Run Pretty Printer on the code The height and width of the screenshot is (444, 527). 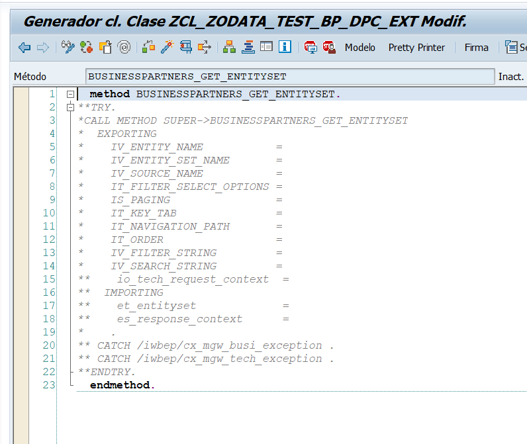tap(416, 48)
